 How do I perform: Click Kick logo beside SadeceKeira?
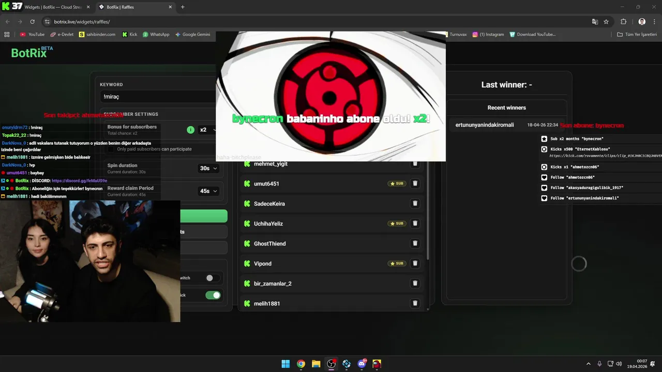coord(247,204)
